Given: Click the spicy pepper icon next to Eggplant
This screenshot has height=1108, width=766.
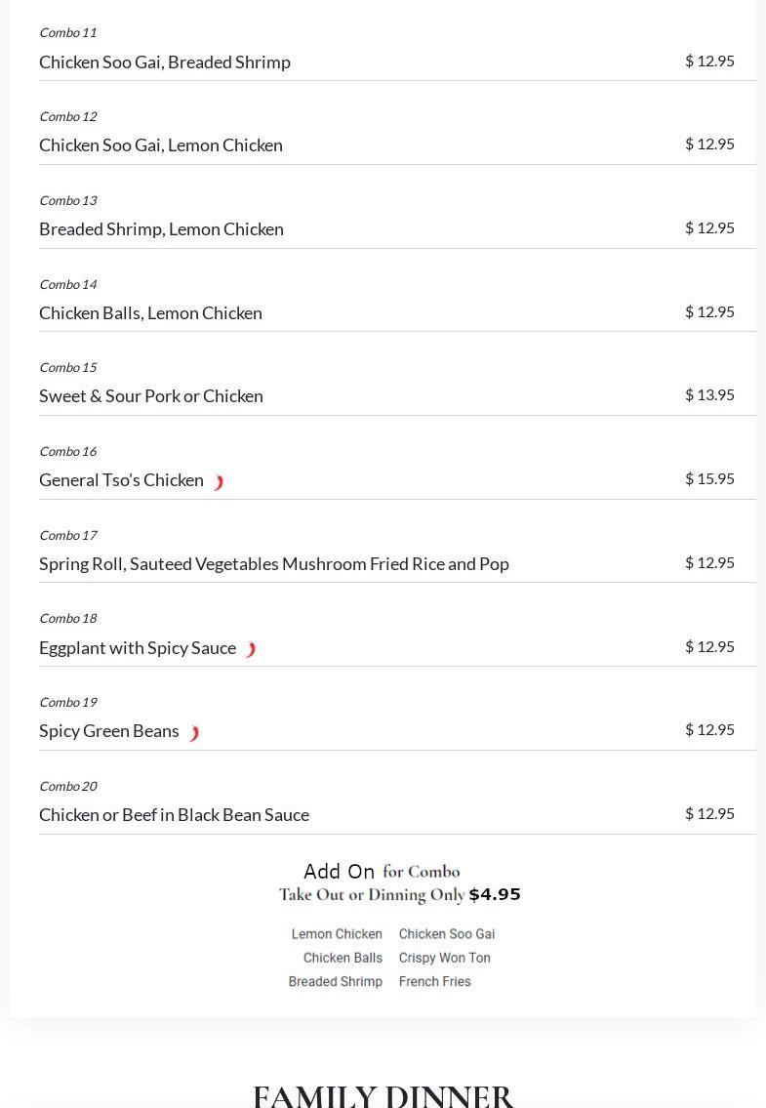Looking at the screenshot, I should pos(251,650).
